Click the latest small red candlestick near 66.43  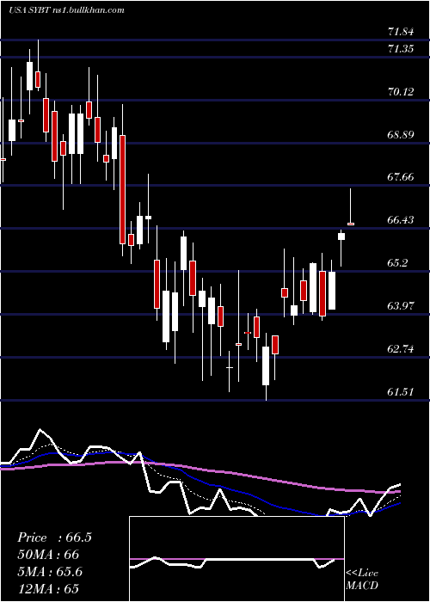(351, 224)
